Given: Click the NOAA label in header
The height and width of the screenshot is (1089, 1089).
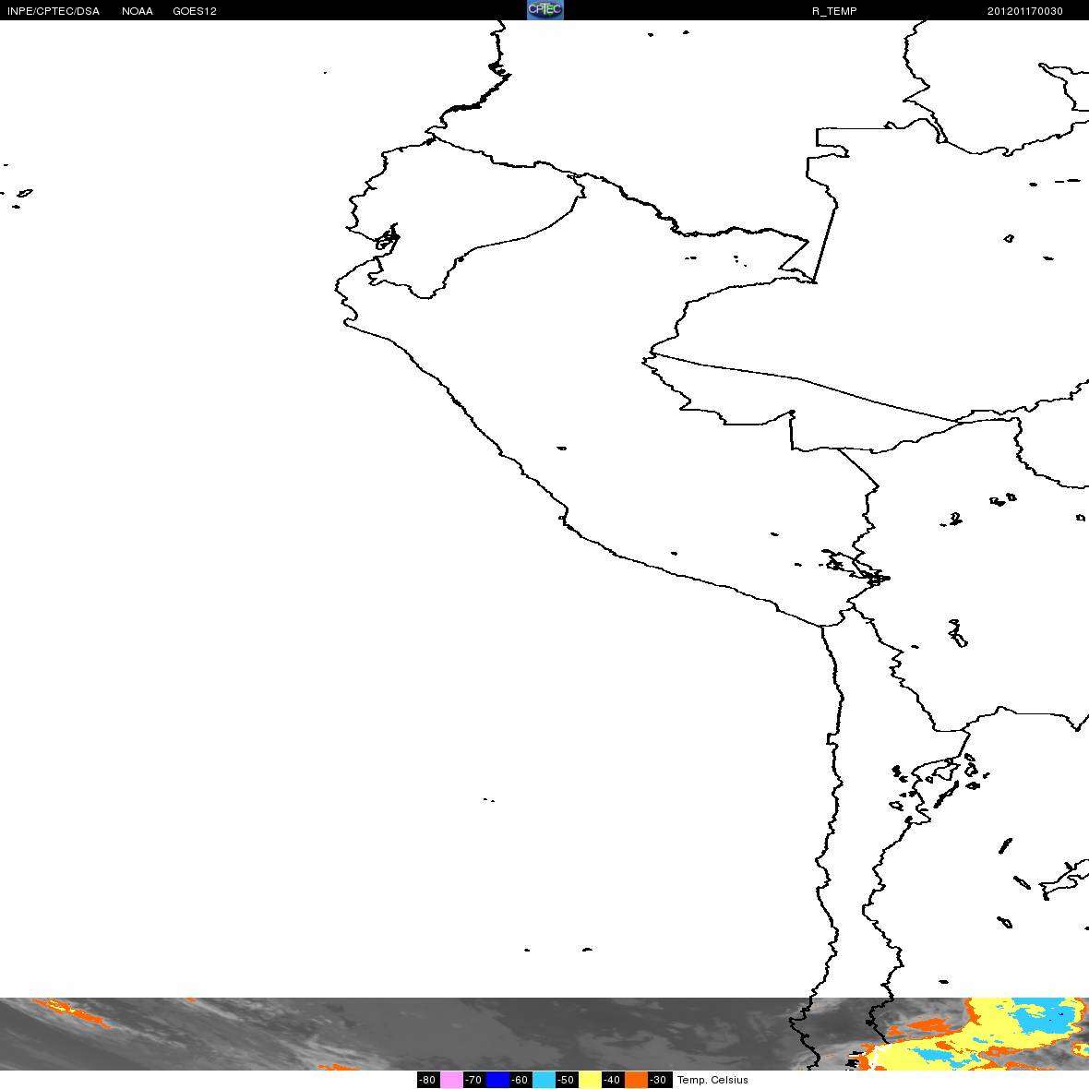Looking at the screenshot, I should (138, 11).
